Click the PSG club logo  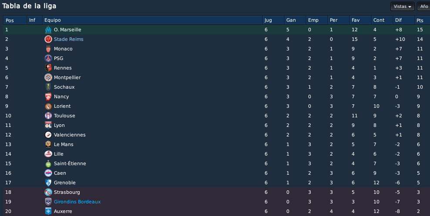[48, 58]
